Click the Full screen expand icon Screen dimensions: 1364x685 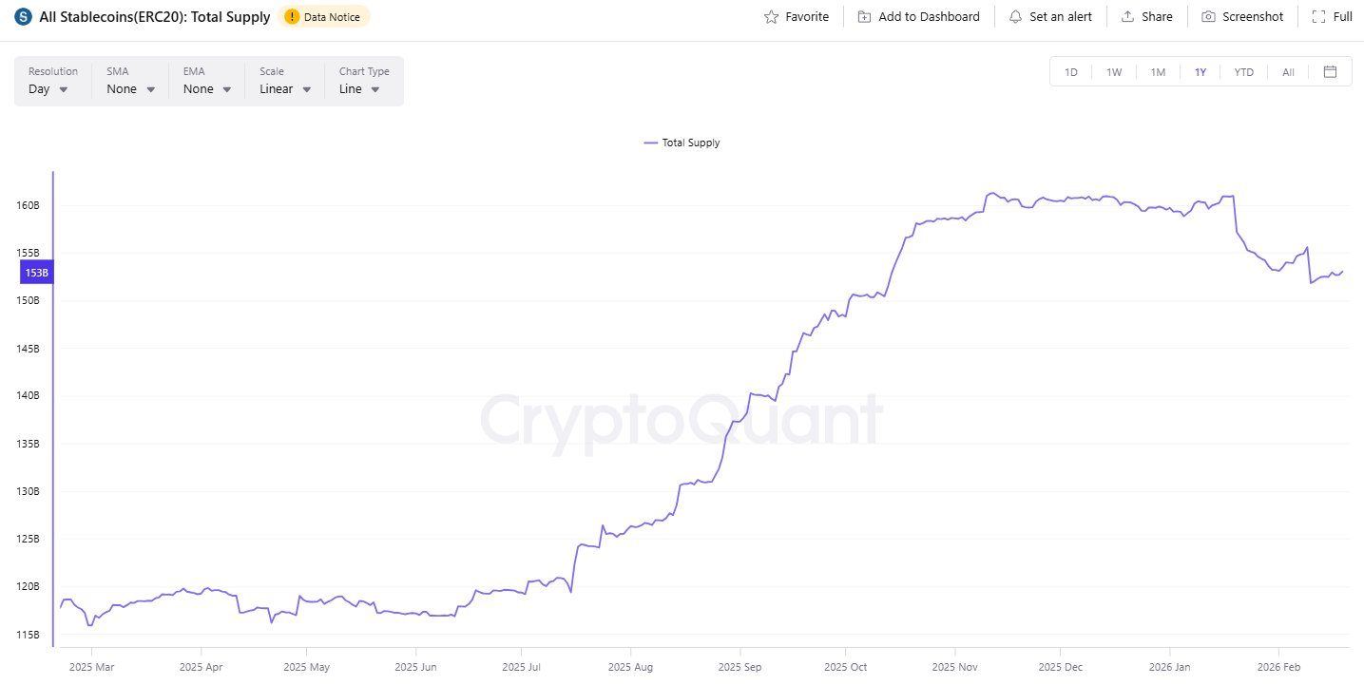1318,17
